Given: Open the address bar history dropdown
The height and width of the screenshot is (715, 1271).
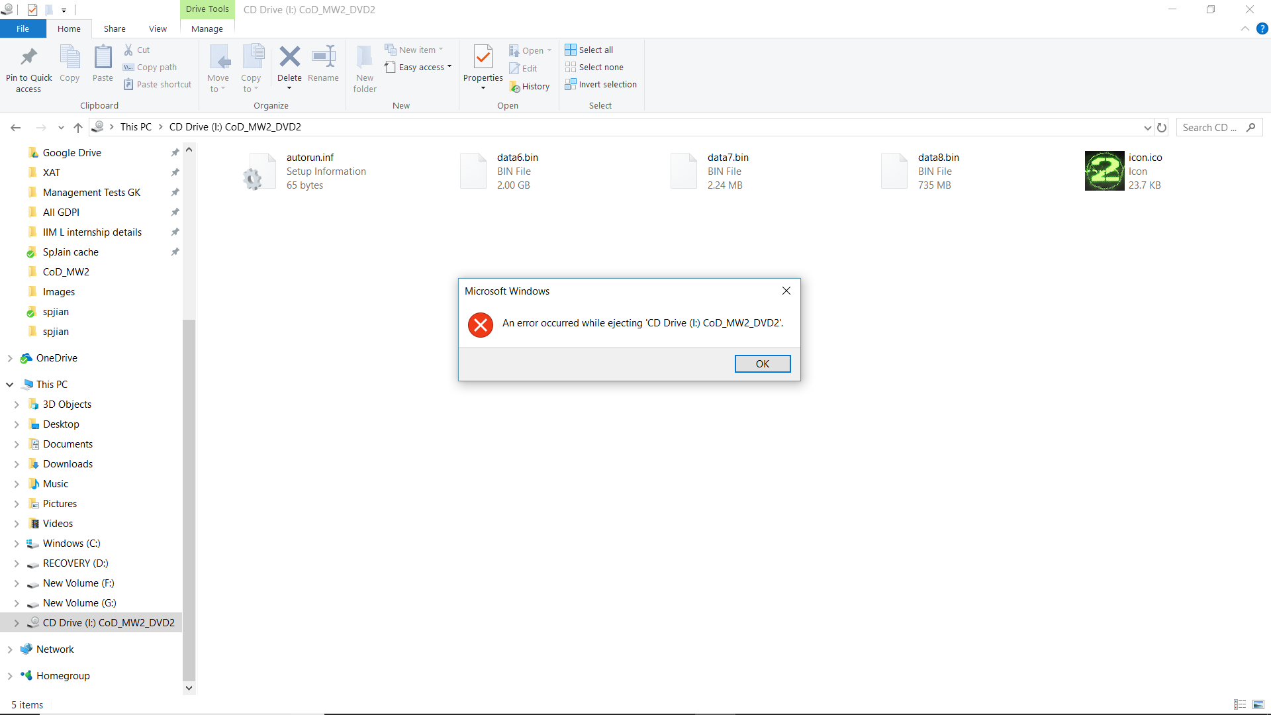Looking at the screenshot, I should point(1147,127).
